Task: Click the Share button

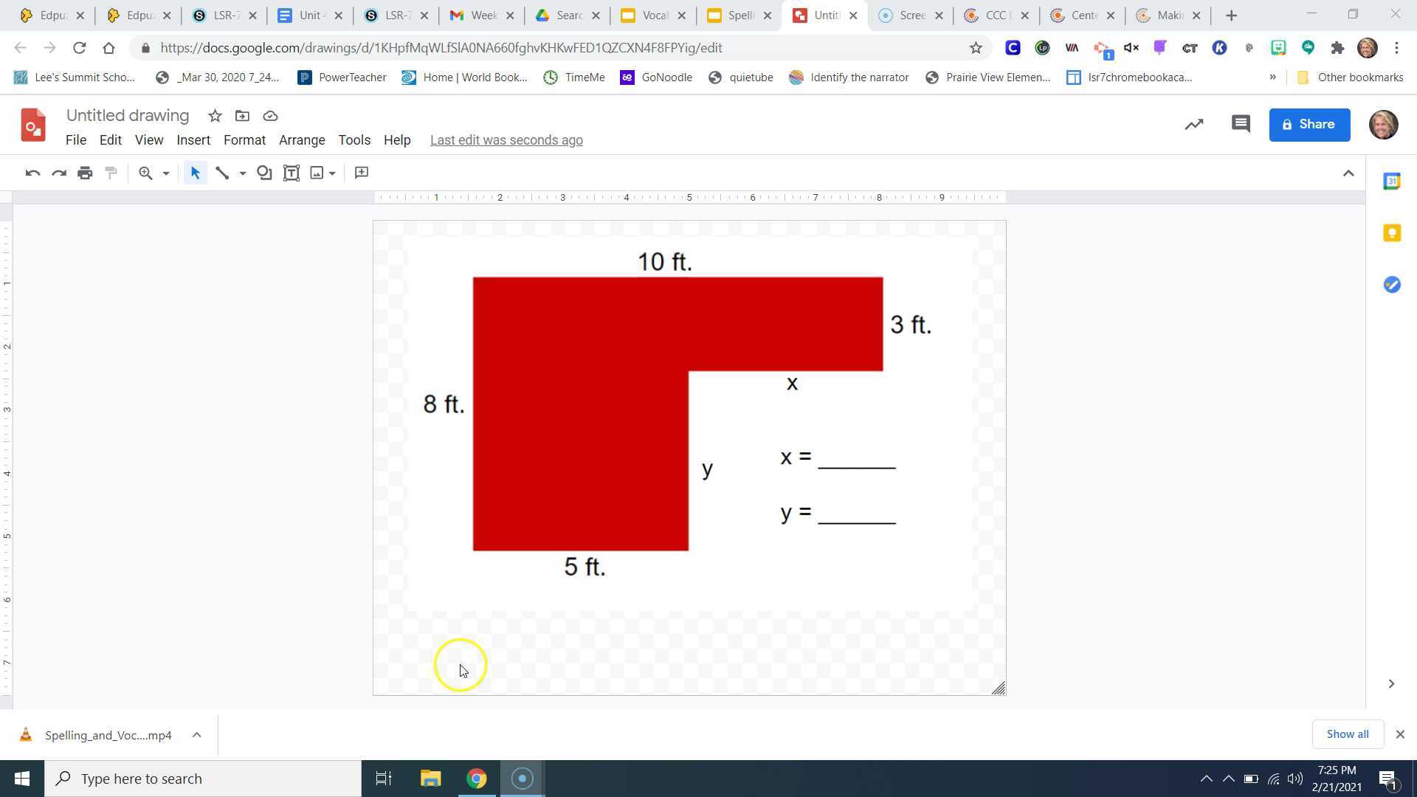Action: pyautogui.click(x=1309, y=124)
